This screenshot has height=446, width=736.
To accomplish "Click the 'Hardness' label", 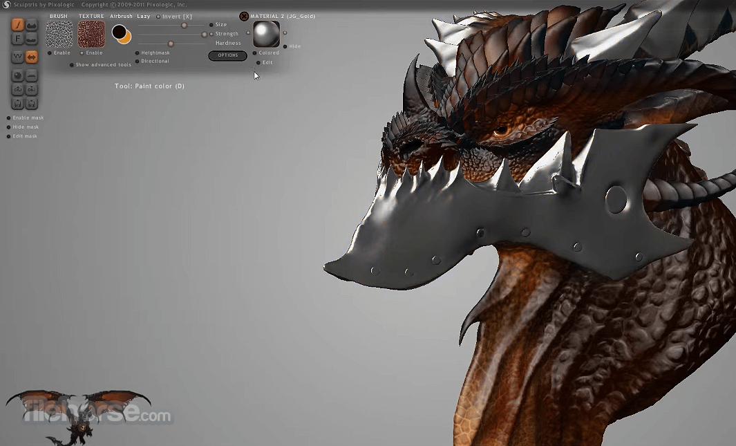I will 228,43.
